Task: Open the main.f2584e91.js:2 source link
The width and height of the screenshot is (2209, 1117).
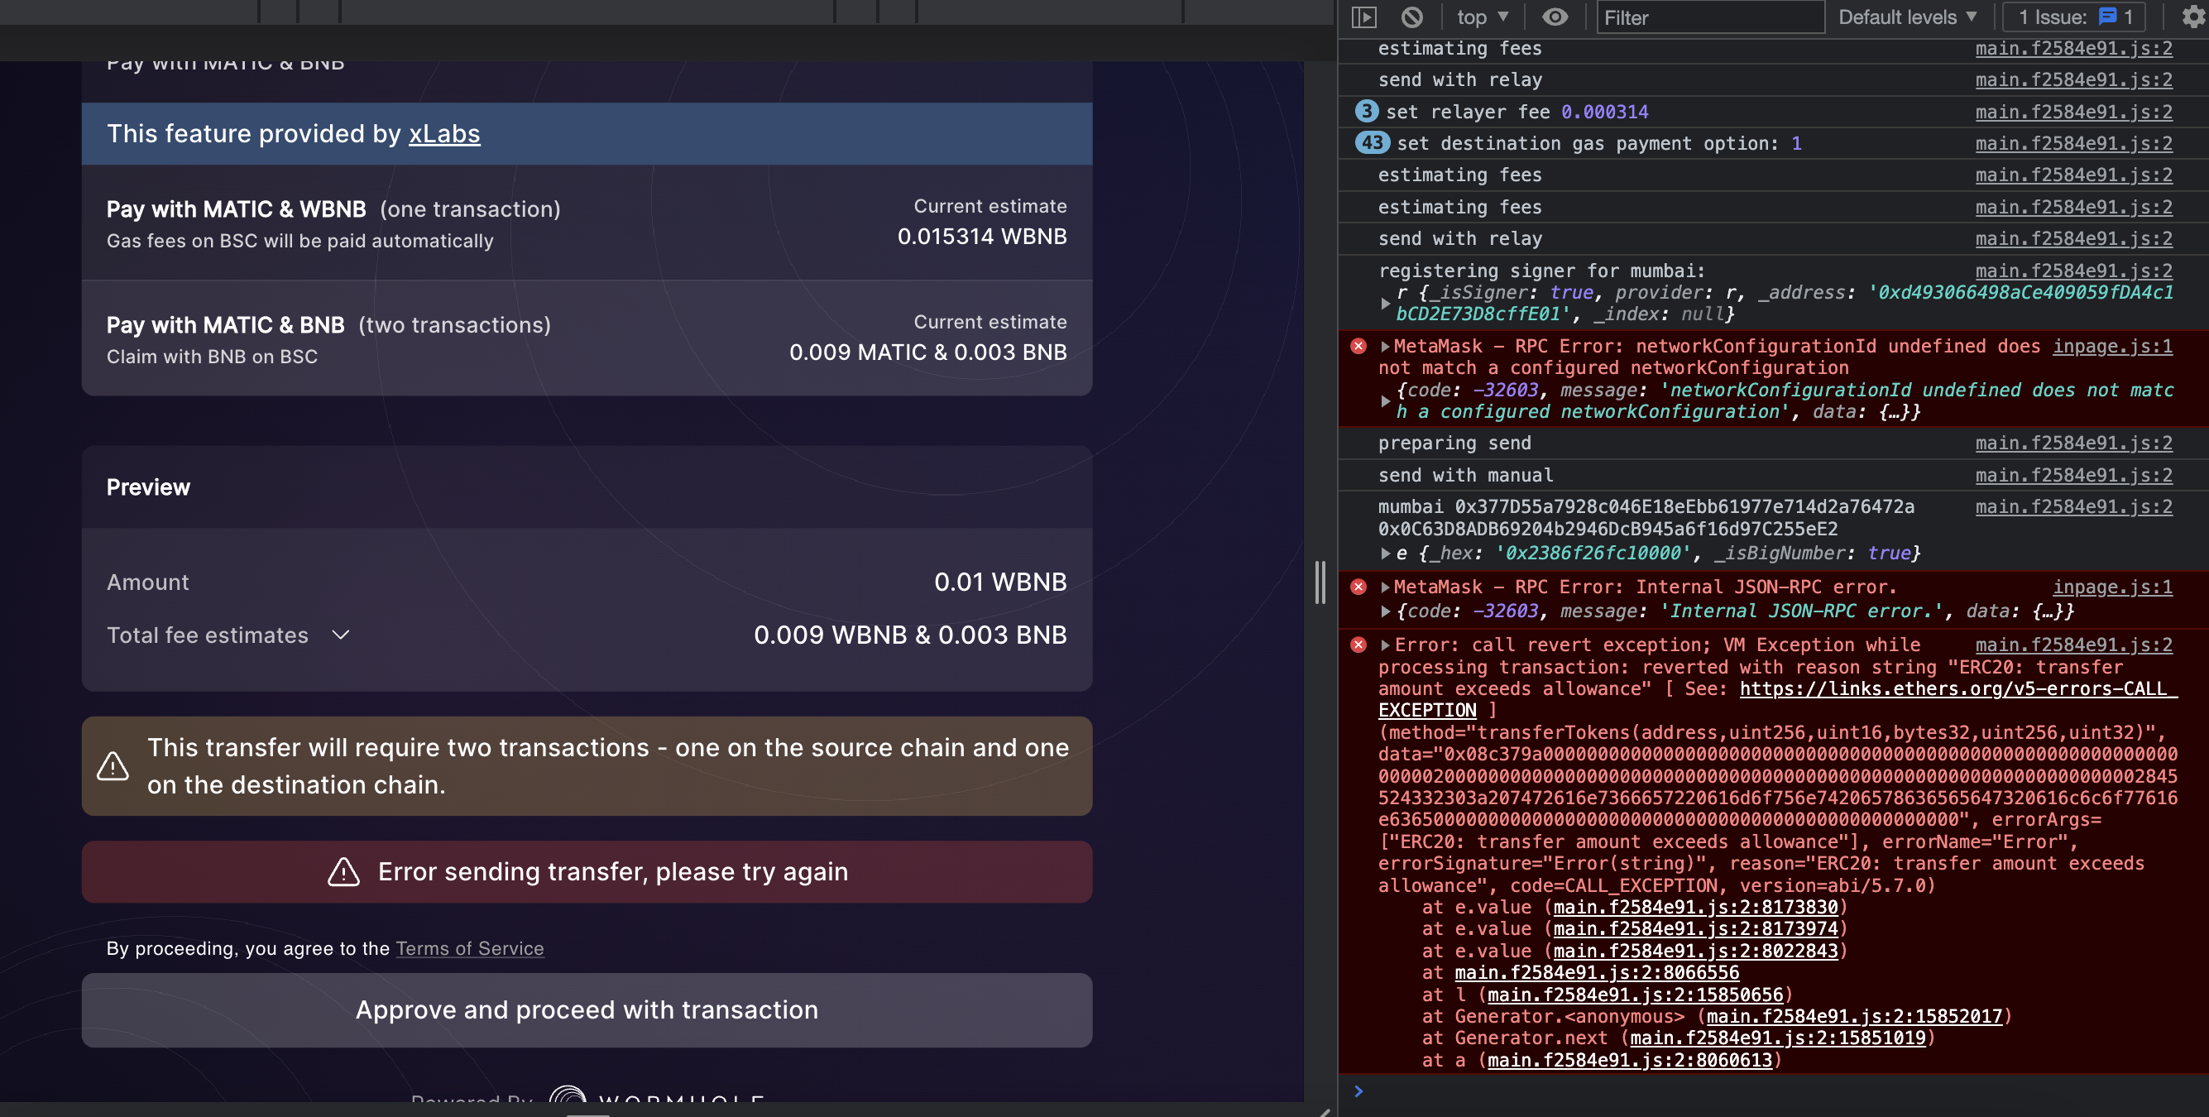Action: pos(2073,49)
